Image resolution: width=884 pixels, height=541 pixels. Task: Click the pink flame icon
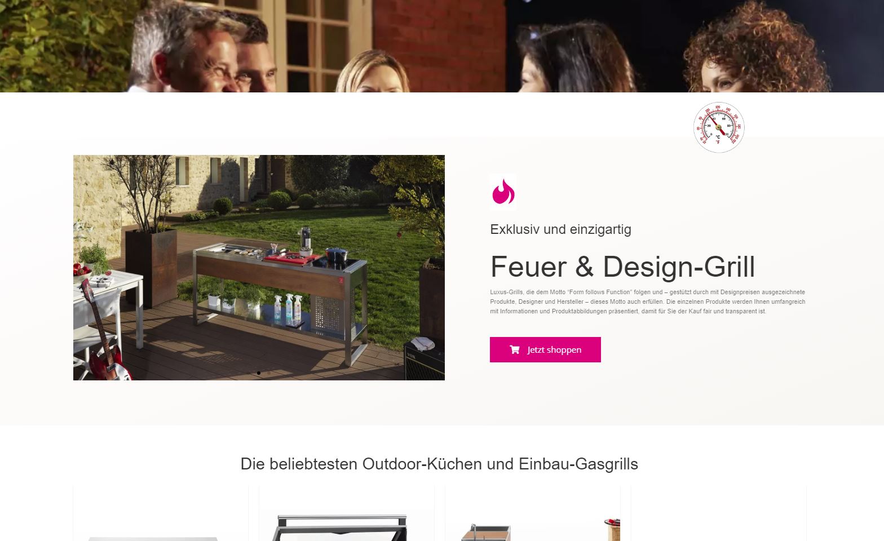[x=503, y=192]
